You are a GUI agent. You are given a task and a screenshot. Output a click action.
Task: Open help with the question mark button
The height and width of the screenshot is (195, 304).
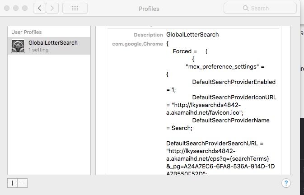pos(286,183)
